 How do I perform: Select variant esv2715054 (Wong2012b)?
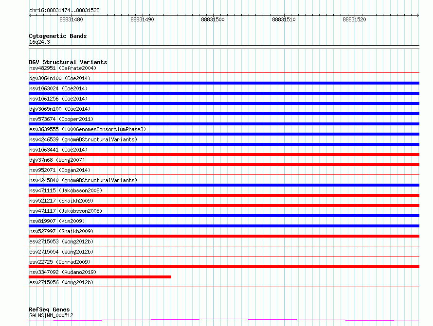61,252
